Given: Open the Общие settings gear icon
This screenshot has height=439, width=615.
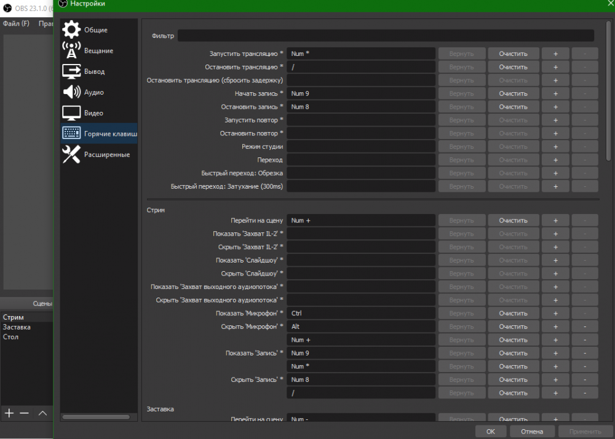Looking at the screenshot, I should (71, 30).
